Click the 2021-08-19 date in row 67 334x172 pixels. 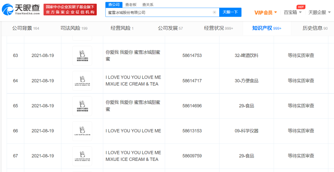tap(43, 156)
